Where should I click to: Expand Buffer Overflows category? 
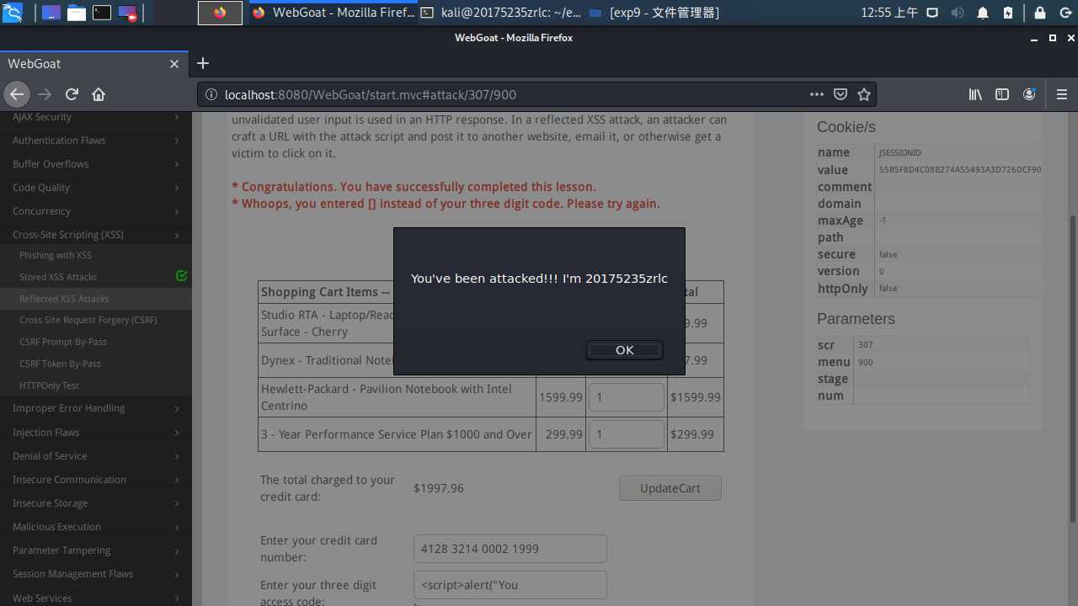coord(96,164)
